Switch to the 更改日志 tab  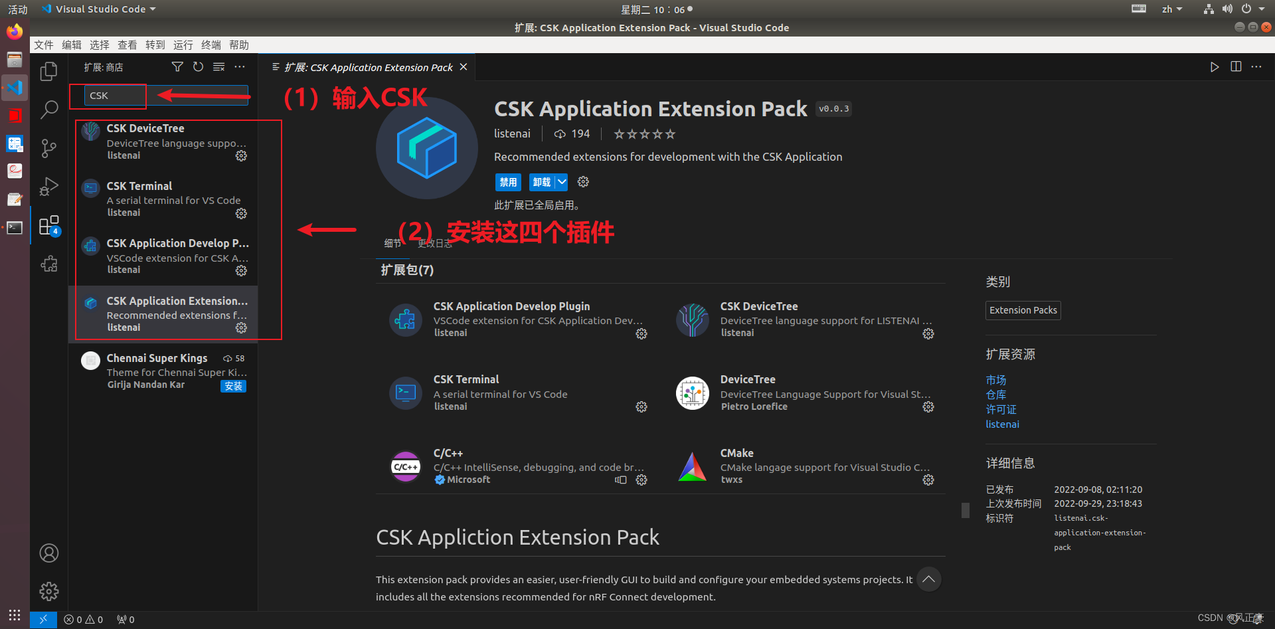(435, 243)
